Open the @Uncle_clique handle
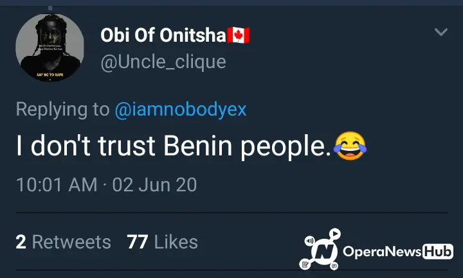Image resolution: width=463 pixels, height=278 pixels. pyautogui.click(x=163, y=62)
